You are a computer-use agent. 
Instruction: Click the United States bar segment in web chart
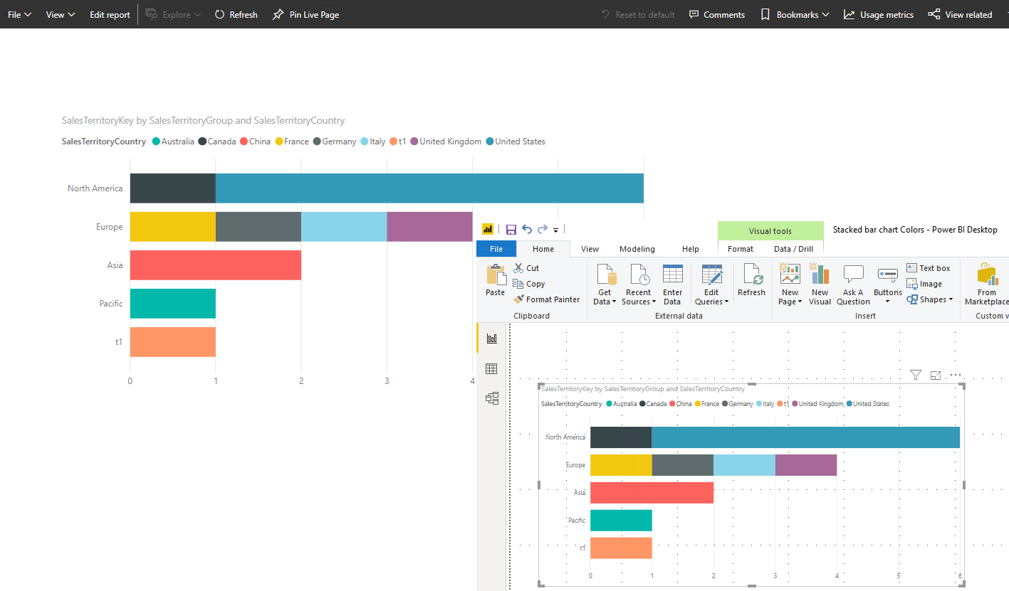pyautogui.click(x=429, y=188)
